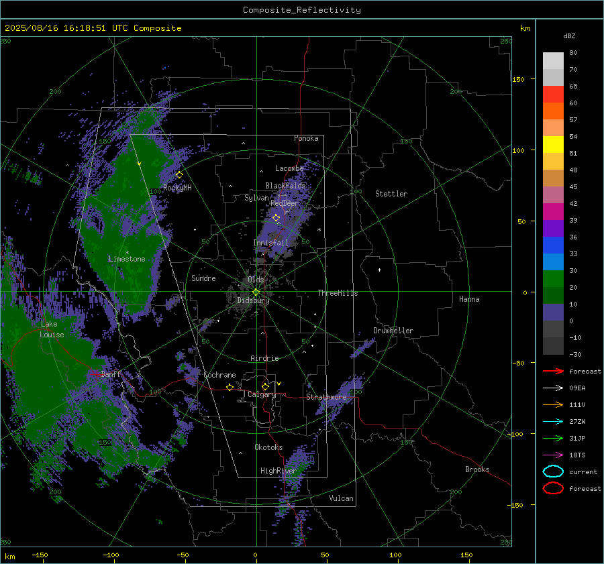The width and height of the screenshot is (604, 564).
Task: Click the Lake Louise label
Action: [52, 329]
